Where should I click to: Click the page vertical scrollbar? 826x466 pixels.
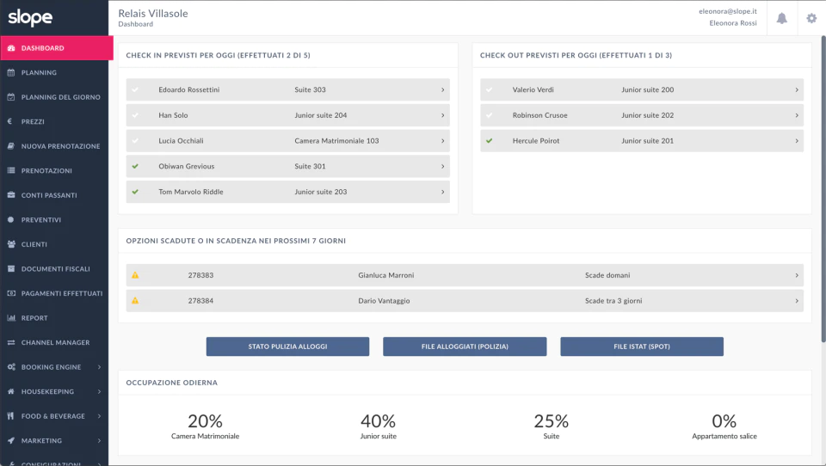coord(823,189)
